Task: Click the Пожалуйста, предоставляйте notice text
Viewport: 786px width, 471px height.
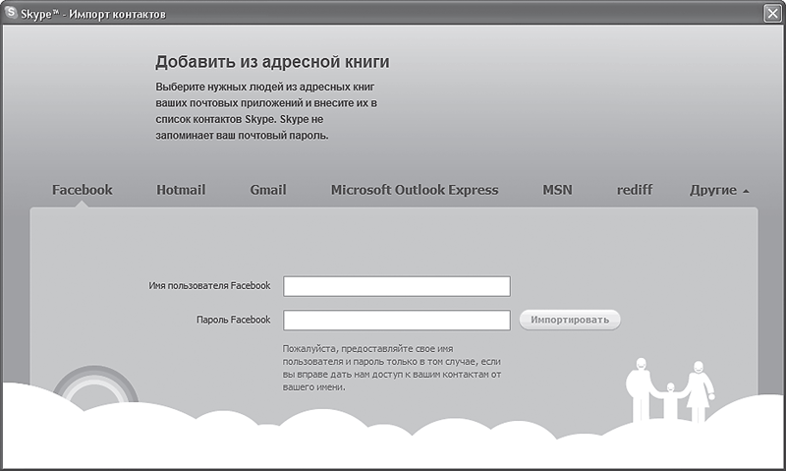Action: click(391, 368)
